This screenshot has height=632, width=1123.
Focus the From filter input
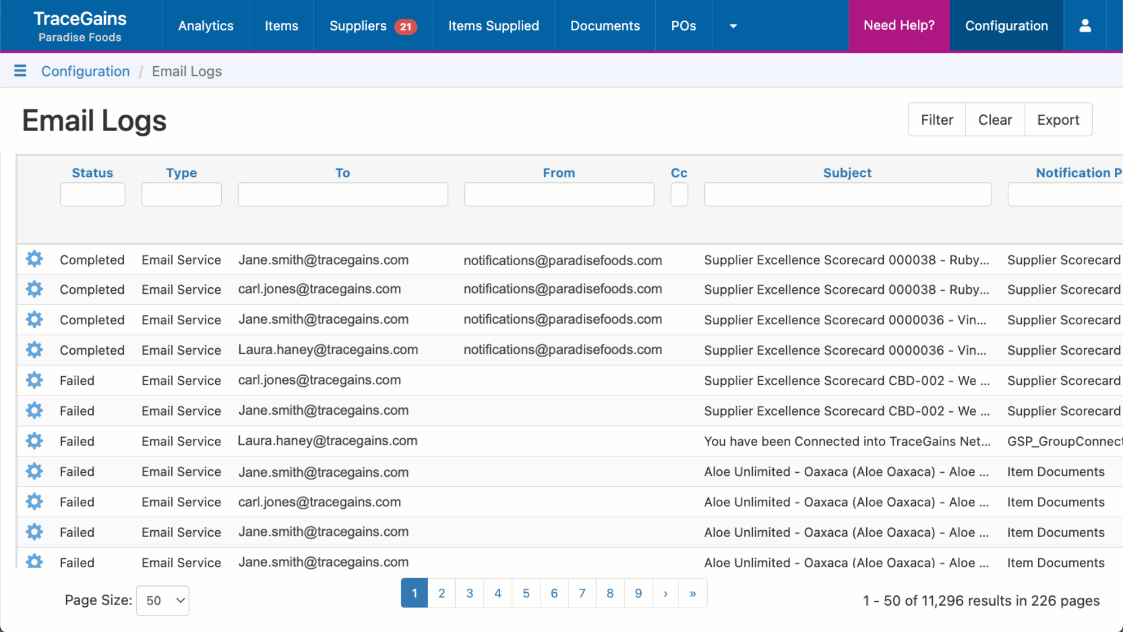[x=559, y=194]
